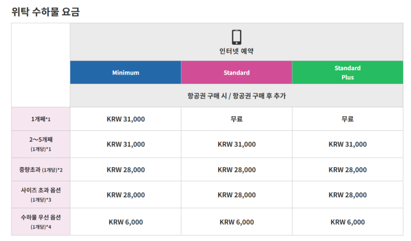The image size is (411, 241).
Task: Click the 위탁 수하물 요금 page title
Action: click(45, 12)
